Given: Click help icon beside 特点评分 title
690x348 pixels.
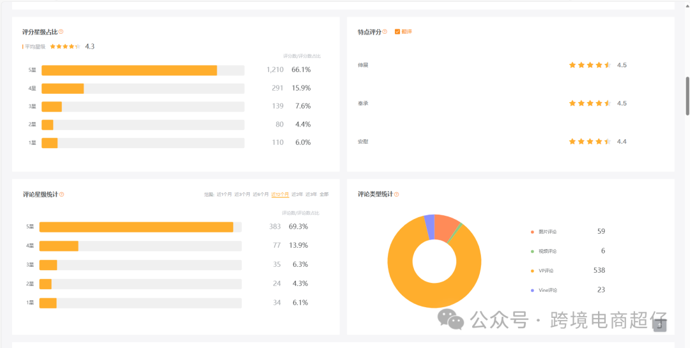Looking at the screenshot, I should tap(385, 32).
